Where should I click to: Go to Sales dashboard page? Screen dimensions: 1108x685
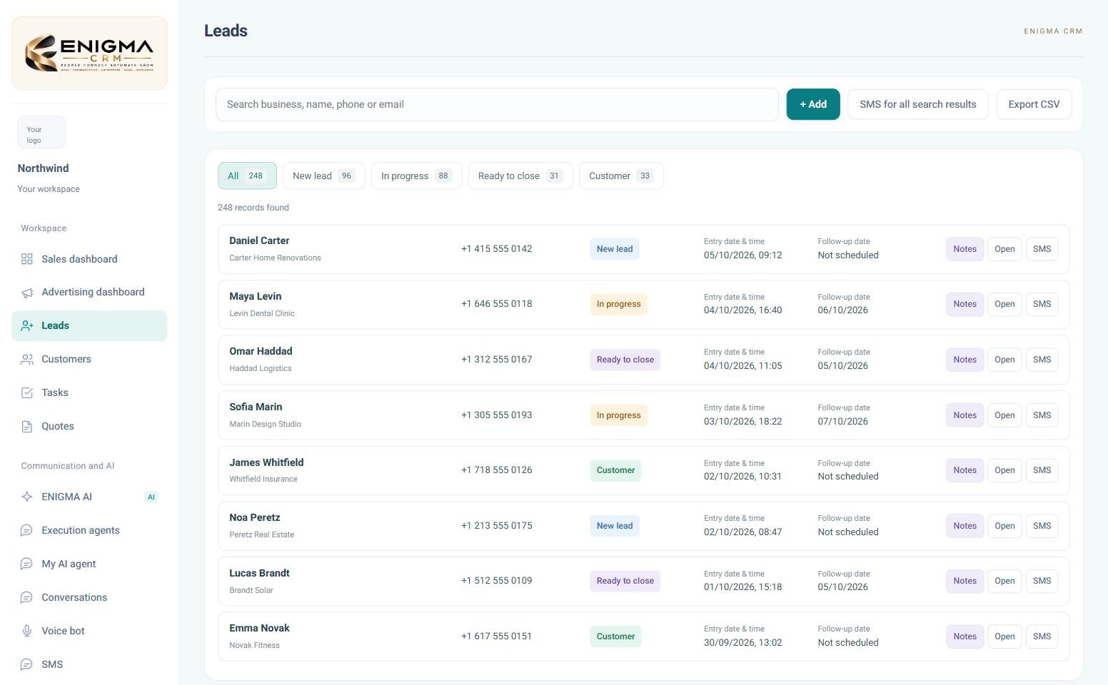click(x=89, y=259)
